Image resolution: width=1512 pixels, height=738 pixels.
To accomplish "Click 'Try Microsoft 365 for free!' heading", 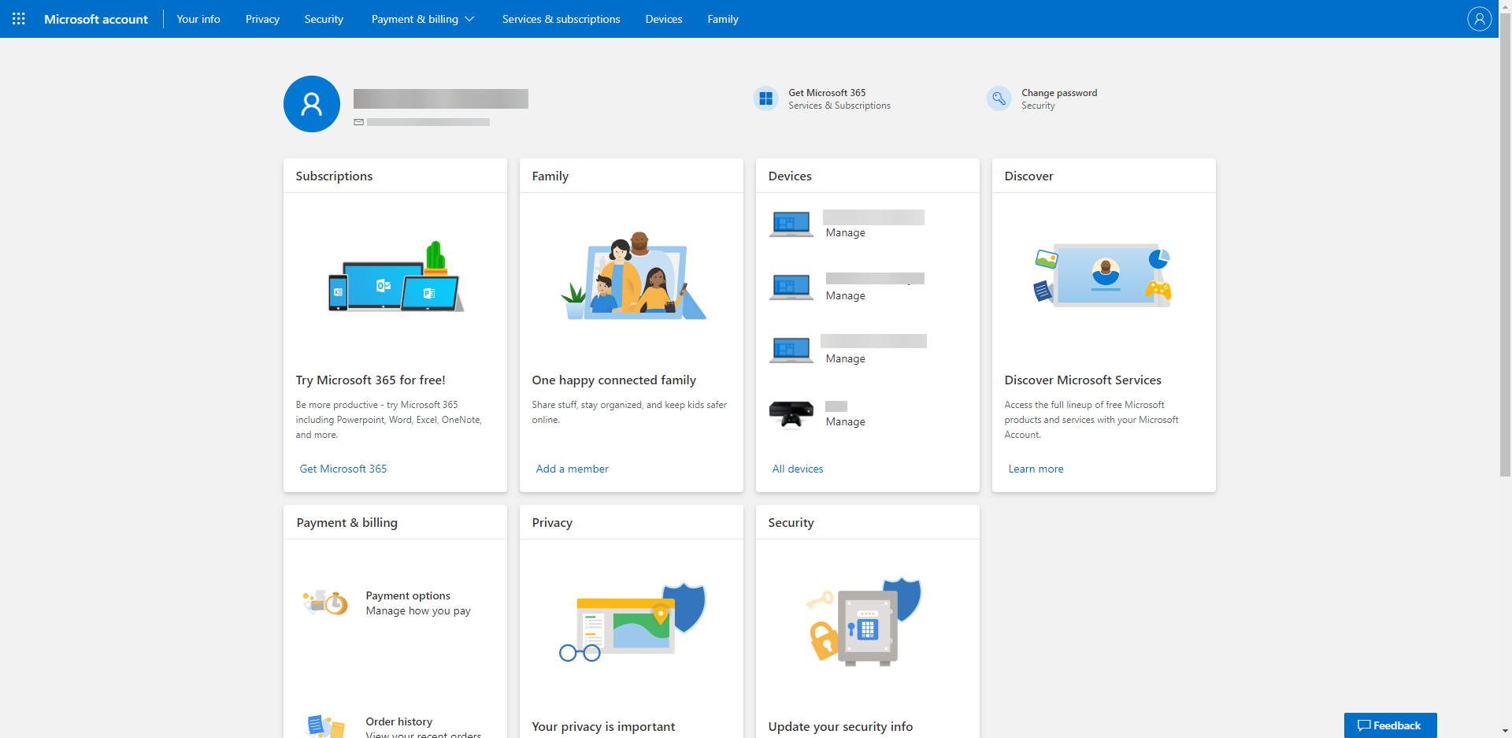I will pos(371,380).
